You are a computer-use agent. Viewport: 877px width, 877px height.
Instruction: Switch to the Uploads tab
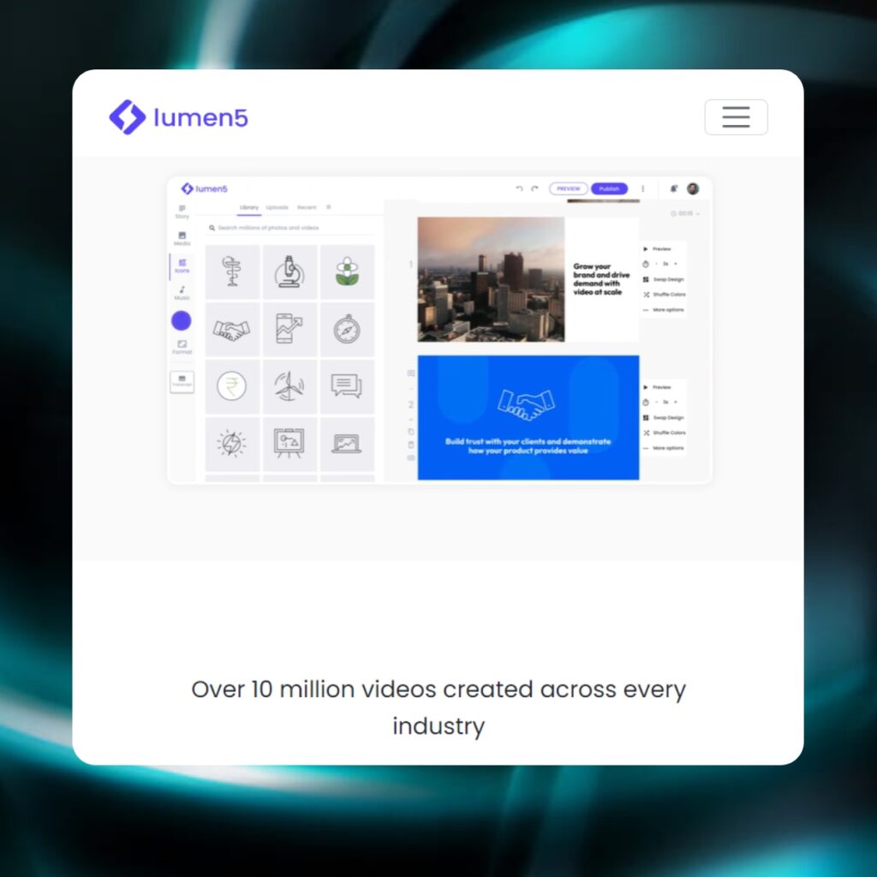point(277,207)
